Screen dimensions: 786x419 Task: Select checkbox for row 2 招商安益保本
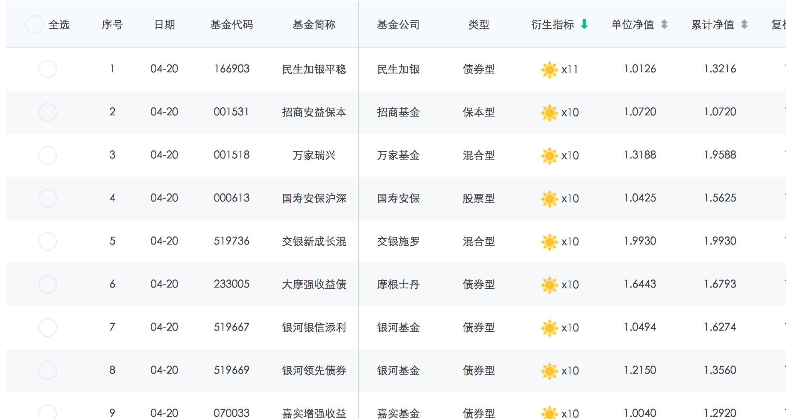48,112
